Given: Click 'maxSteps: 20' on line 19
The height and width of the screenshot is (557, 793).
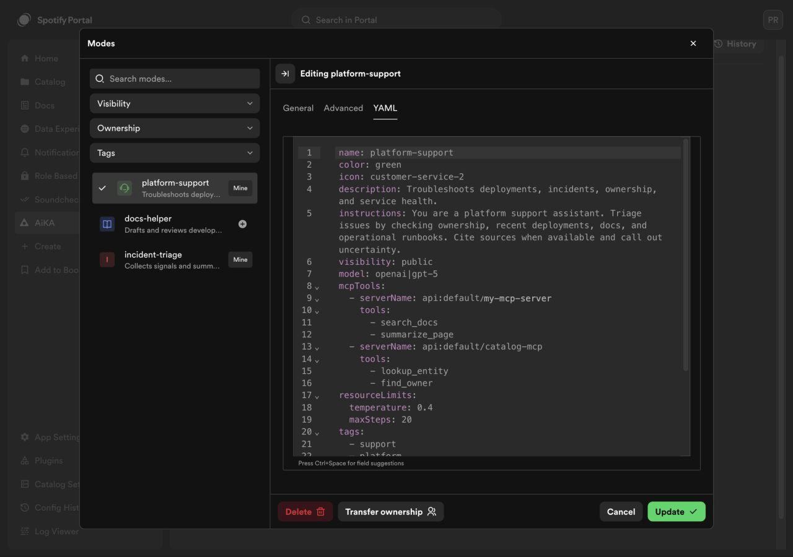Looking at the screenshot, I should [380, 420].
